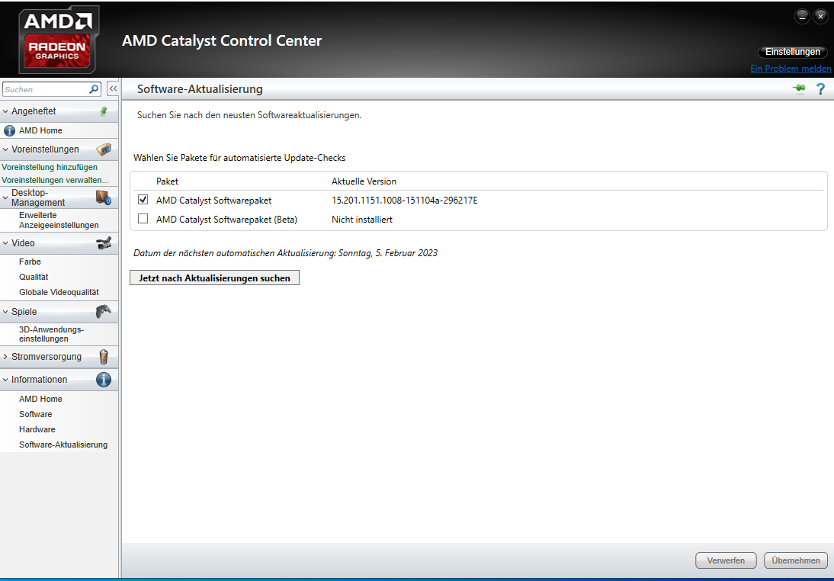Image resolution: width=834 pixels, height=581 pixels.
Task: Collapse the Video section
Action: (5, 243)
